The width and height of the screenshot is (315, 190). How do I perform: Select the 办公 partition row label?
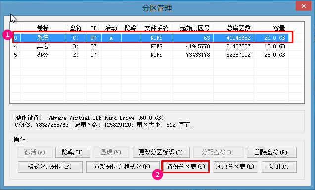(x=43, y=55)
